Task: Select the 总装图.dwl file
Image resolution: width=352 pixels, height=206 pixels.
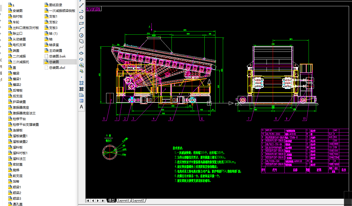Action: point(57,68)
